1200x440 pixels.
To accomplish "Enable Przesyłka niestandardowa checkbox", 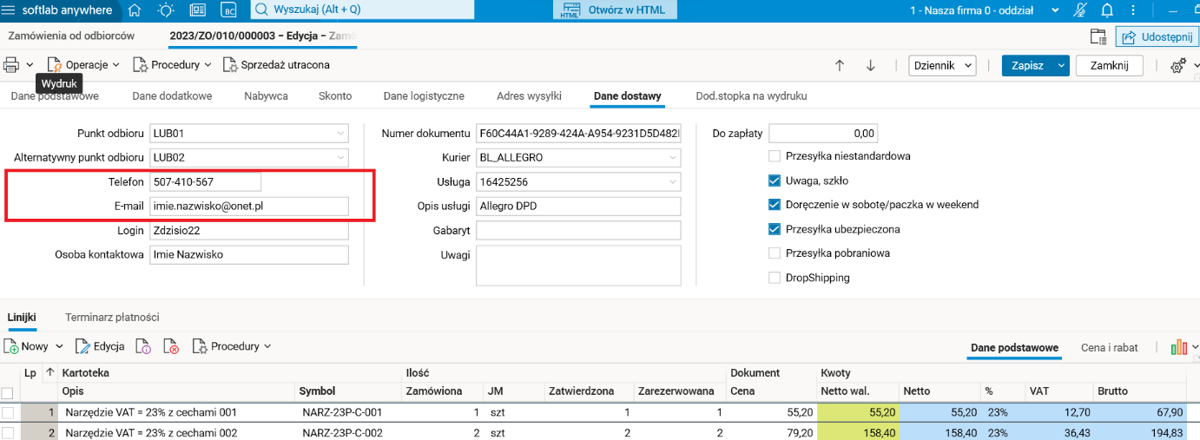I will click(775, 156).
